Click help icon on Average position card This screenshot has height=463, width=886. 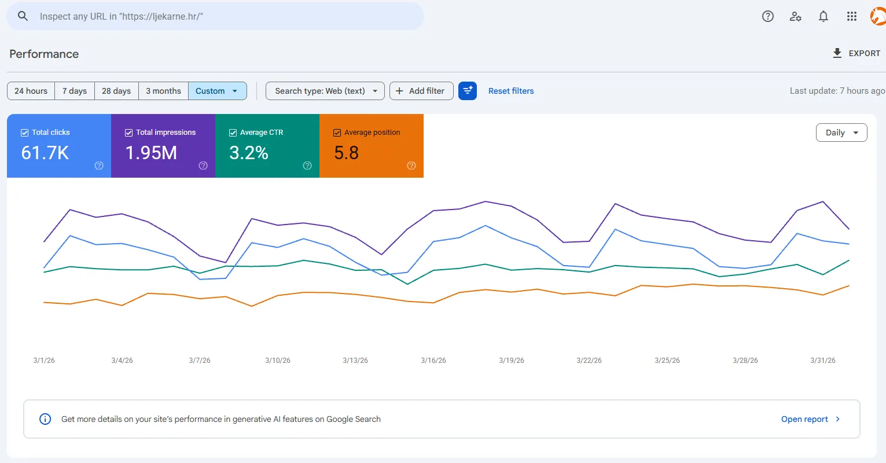coord(411,166)
